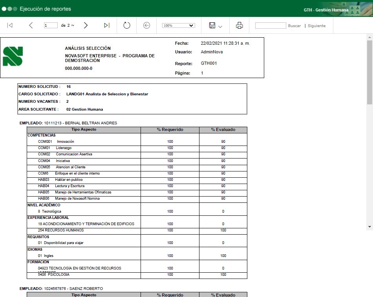Click the green Novasoft logo in report header
The width and height of the screenshot is (373, 297).
(13, 56)
